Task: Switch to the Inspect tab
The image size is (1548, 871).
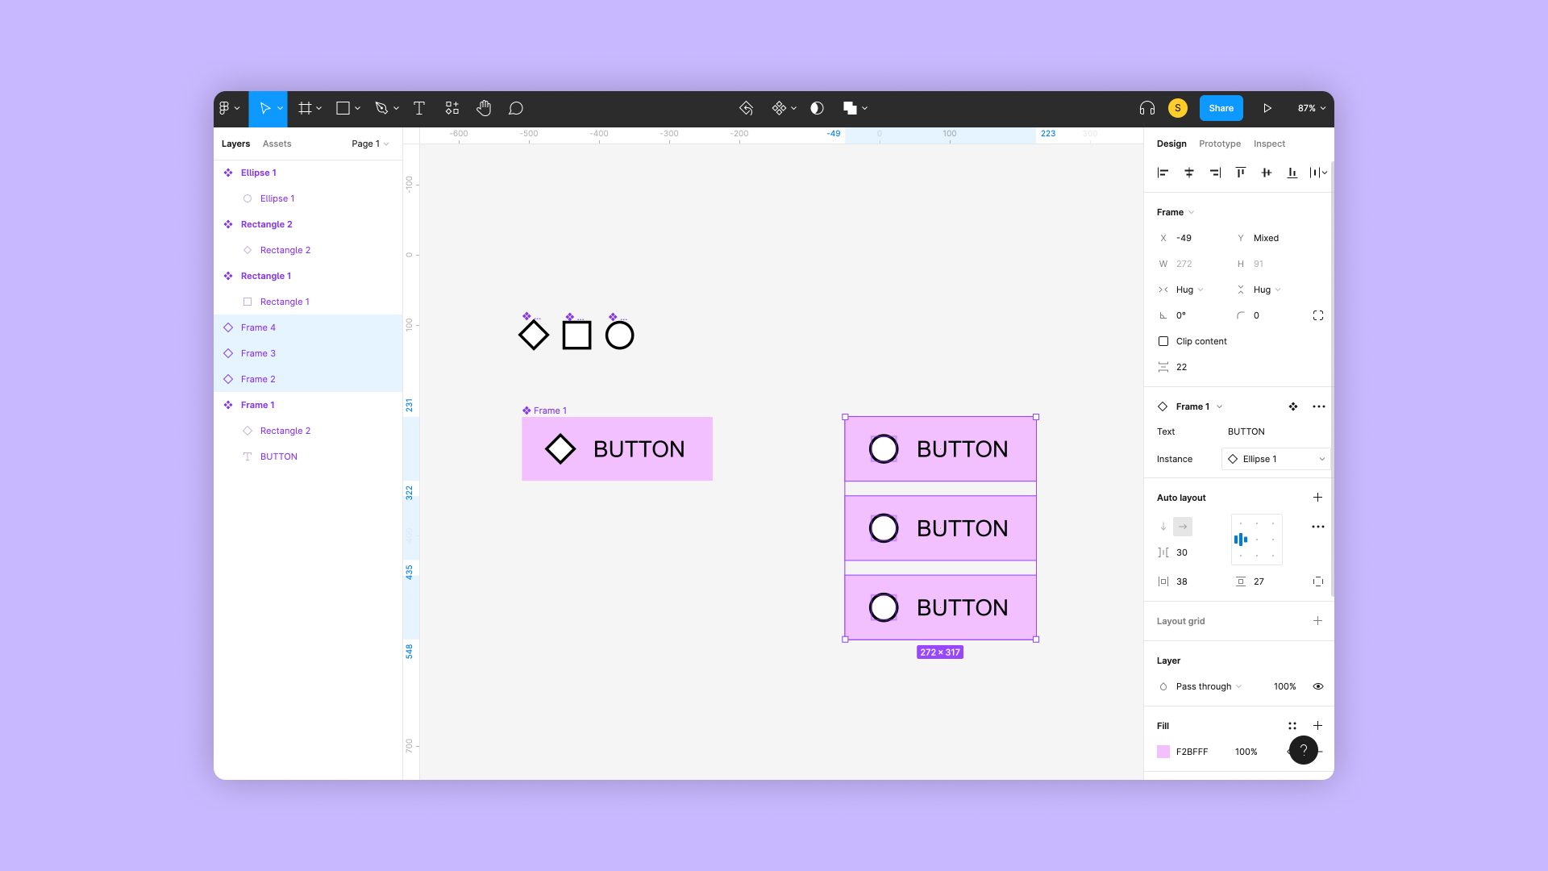Action: 1270,144
